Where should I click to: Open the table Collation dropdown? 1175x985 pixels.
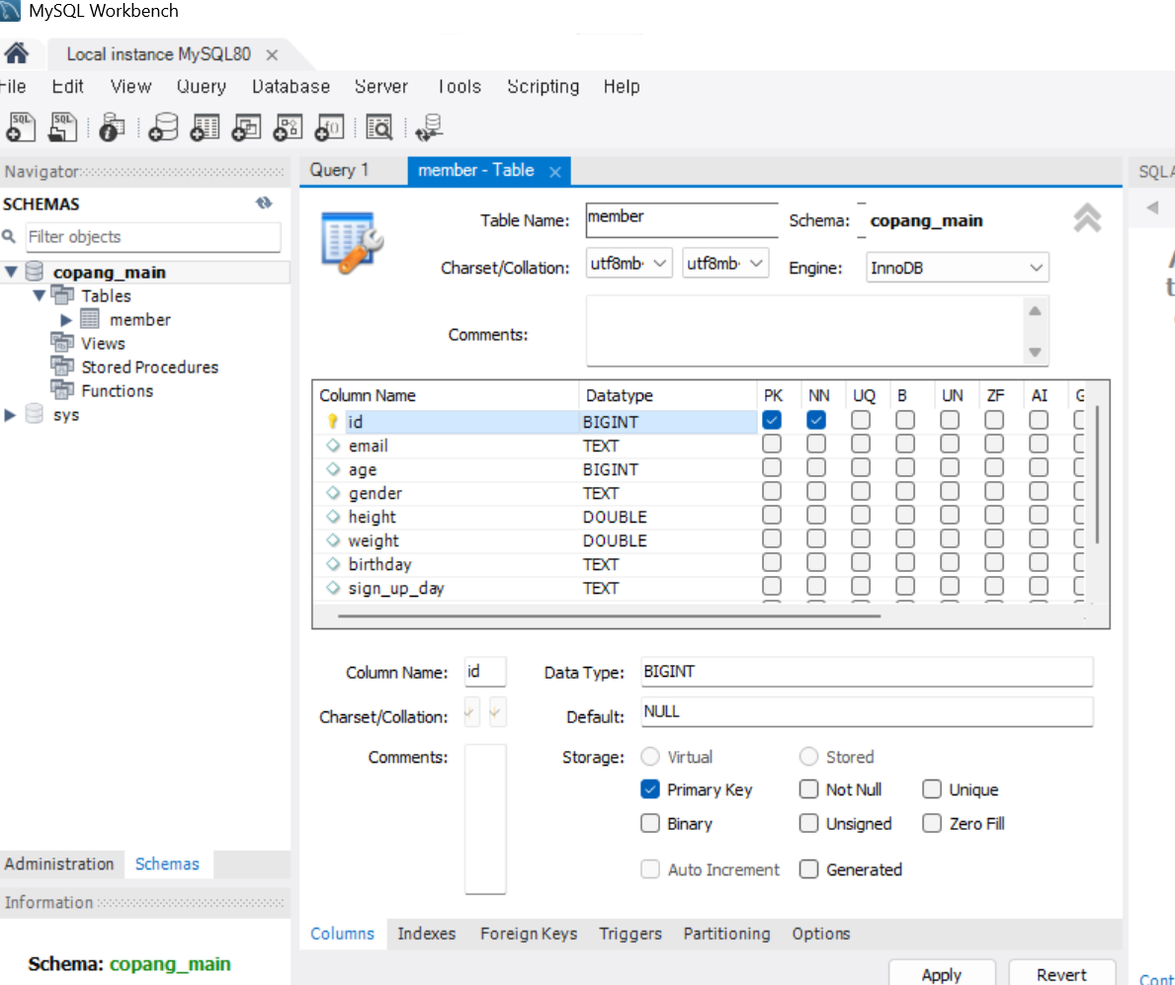[725, 263]
